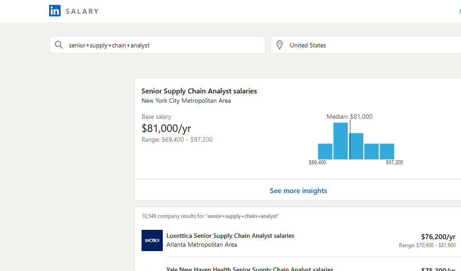Select the tallest bar in salary histogram

[340, 141]
